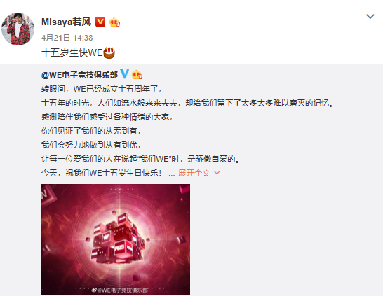Click the line 感谢陪伴我们感受过各种情绪的大家
This screenshot has height=296, width=383.
pyautogui.click(x=107, y=117)
